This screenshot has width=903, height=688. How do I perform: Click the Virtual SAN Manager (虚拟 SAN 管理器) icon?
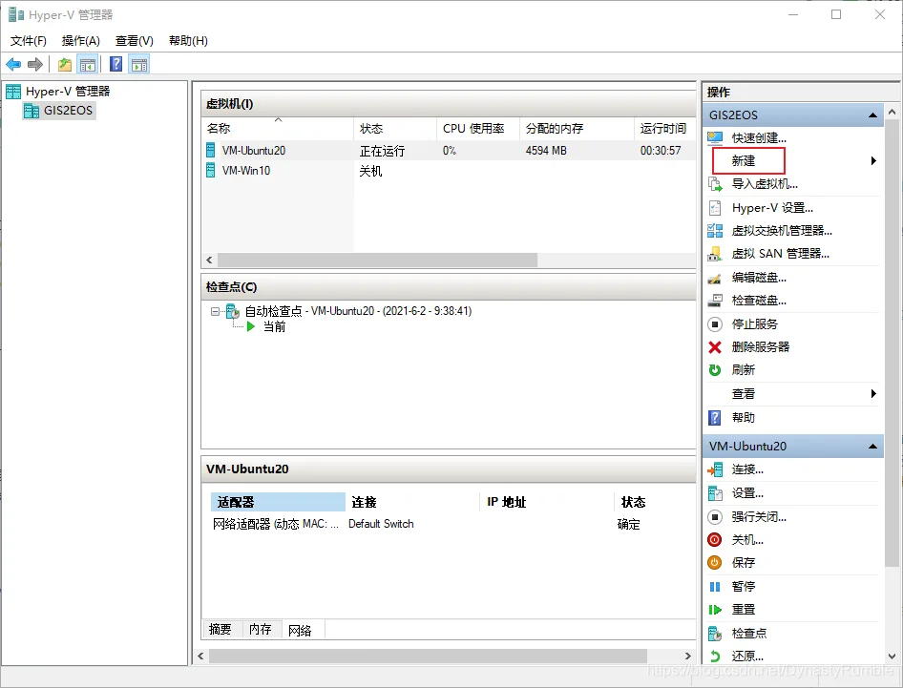tap(715, 254)
